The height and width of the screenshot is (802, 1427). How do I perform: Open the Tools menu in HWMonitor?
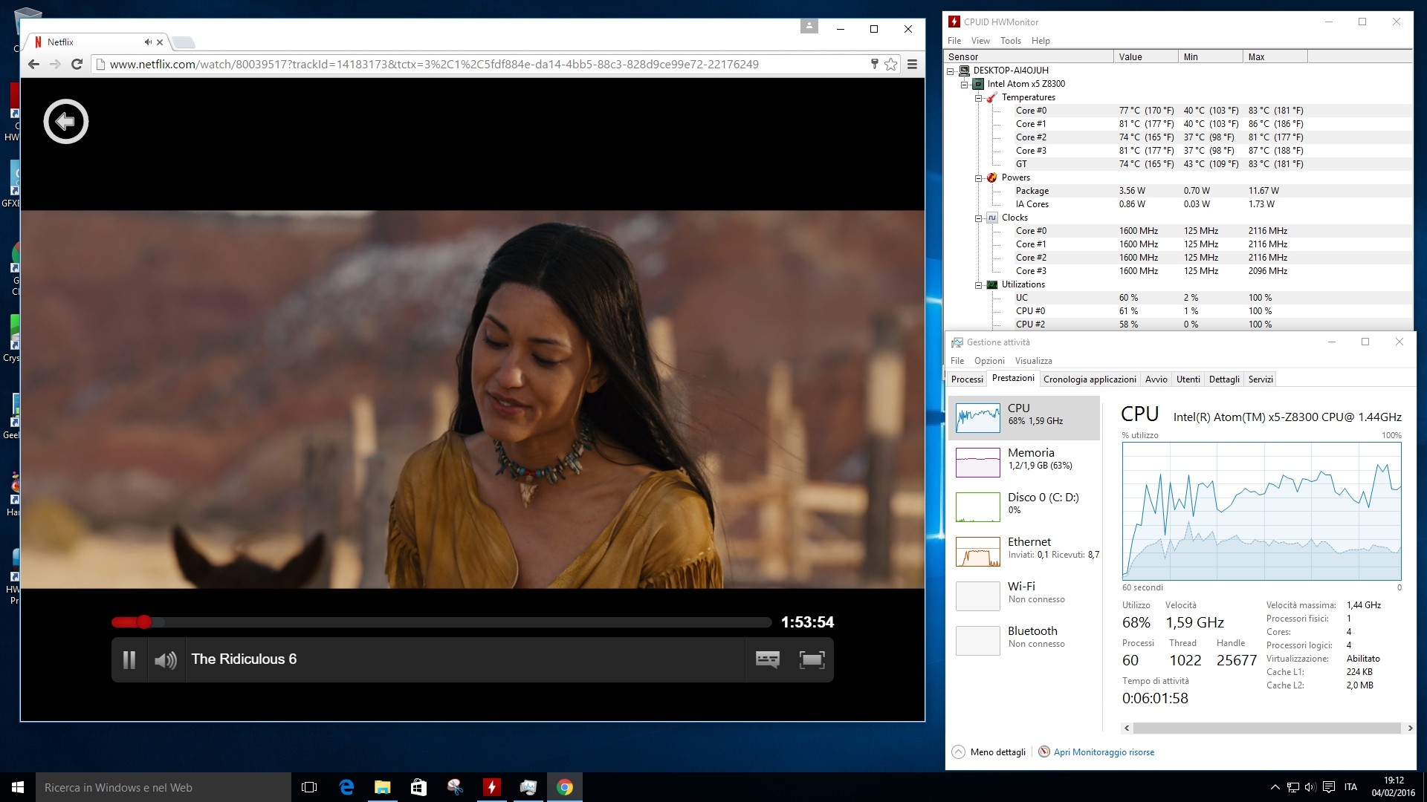point(1010,41)
